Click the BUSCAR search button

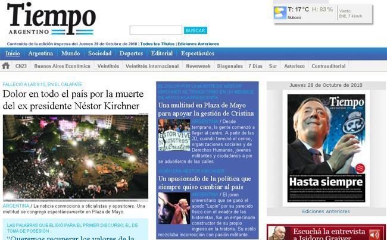tap(195, 30)
